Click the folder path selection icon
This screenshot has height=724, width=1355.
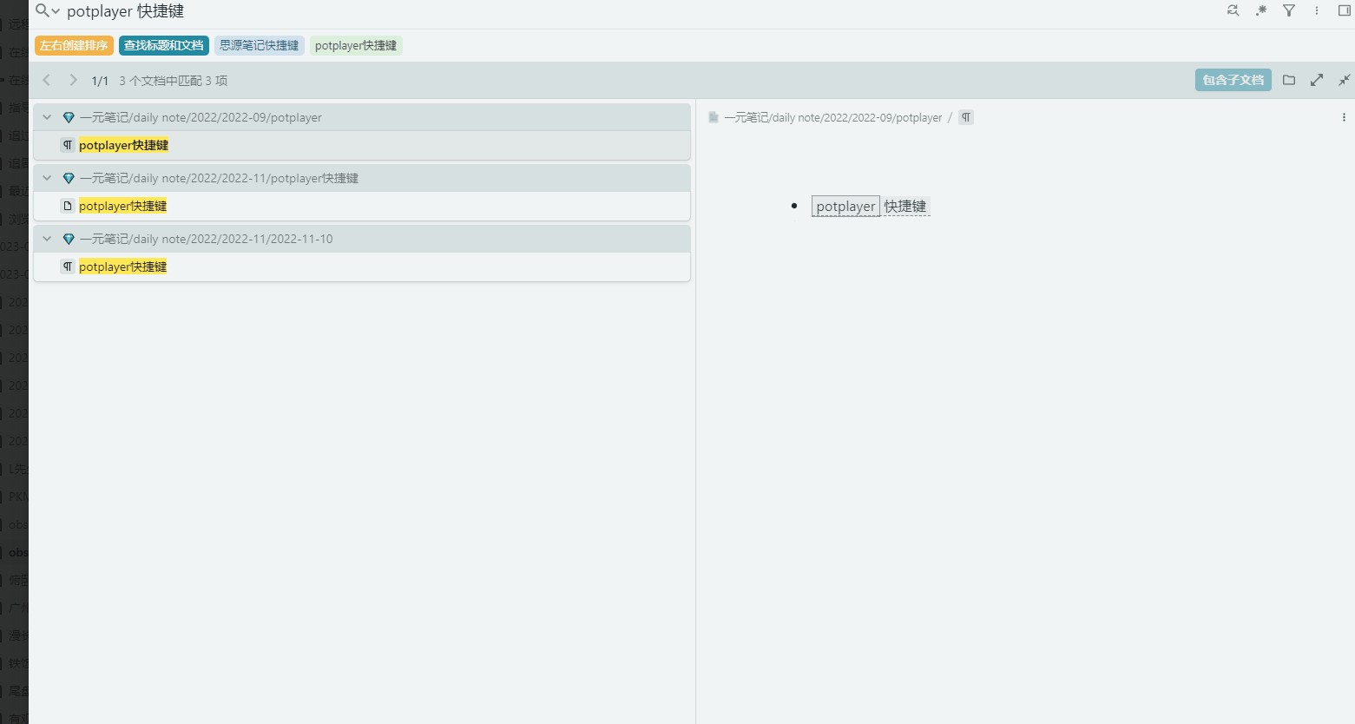tap(1289, 80)
